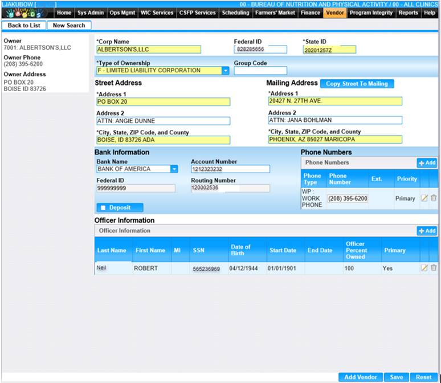The width and height of the screenshot is (441, 383).
Task: Open the Help menu
Action: (x=430, y=13)
